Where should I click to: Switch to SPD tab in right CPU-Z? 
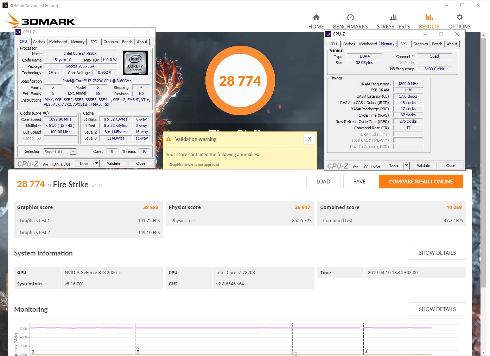(x=404, y=44)
